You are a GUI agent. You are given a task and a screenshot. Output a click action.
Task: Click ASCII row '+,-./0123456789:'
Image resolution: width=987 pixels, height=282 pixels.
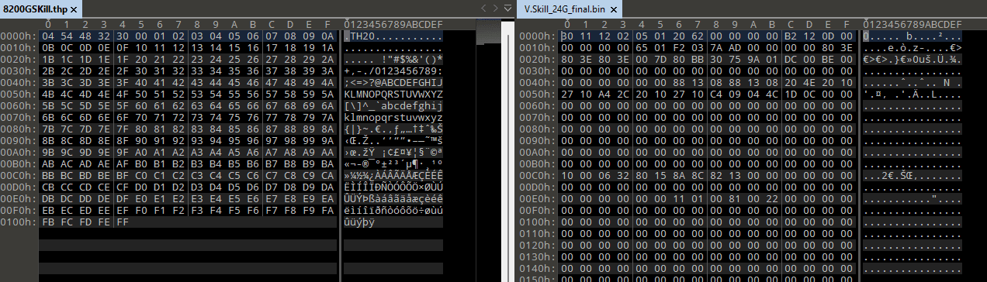point(393,70)
